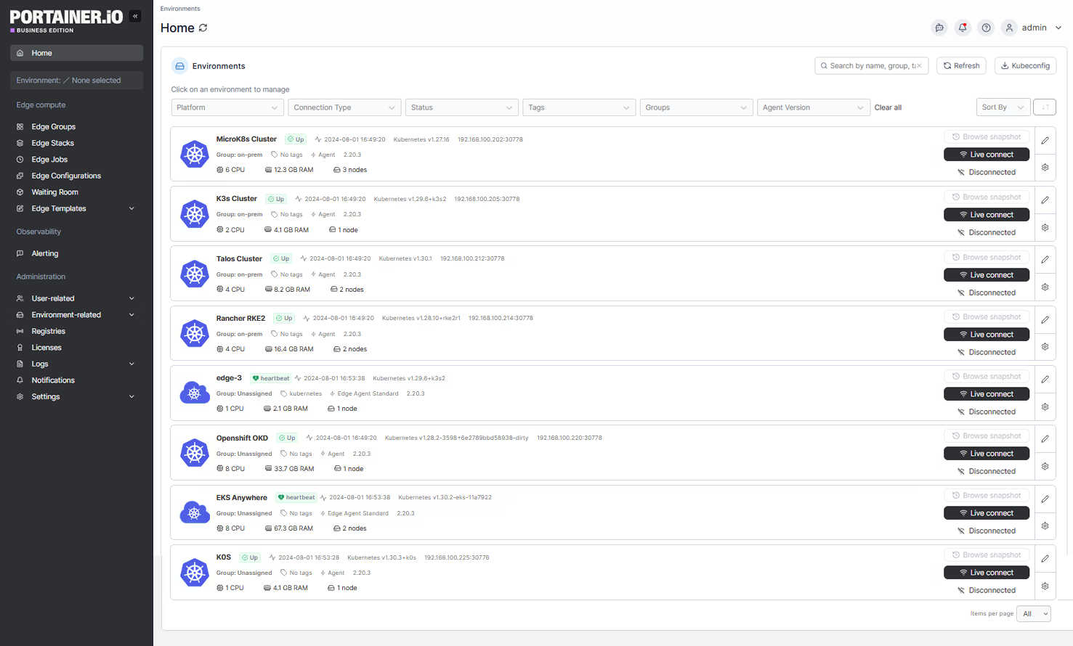Open Openshift OKD settings gear icon
This screenshot has height=646, width=1073.
[1045, 467]
